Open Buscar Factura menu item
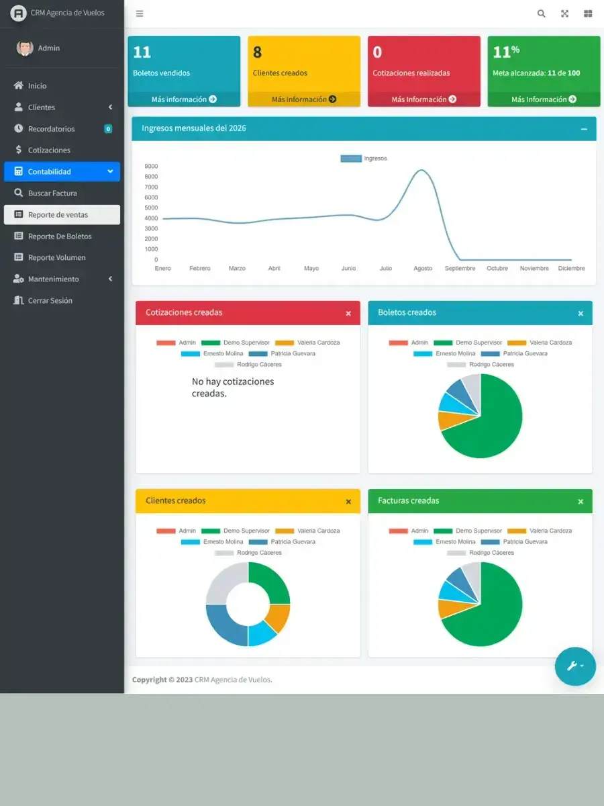 click(62, 193)
